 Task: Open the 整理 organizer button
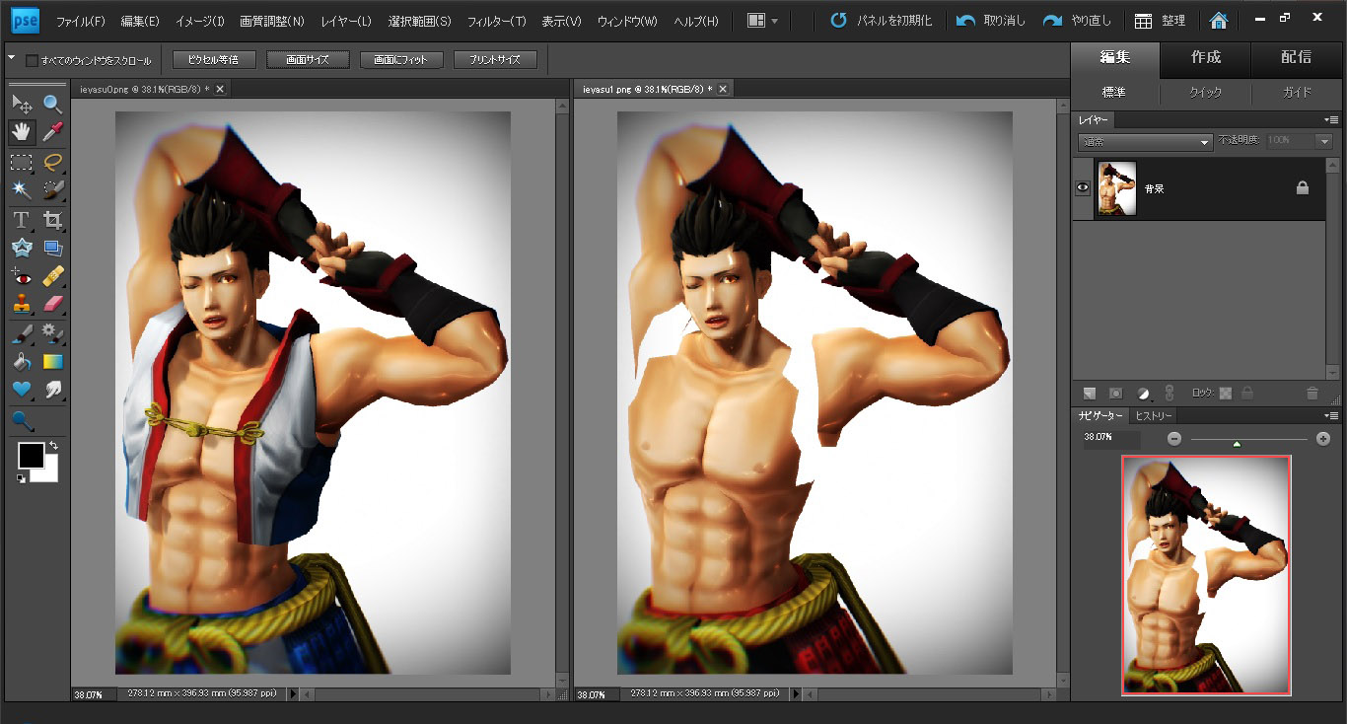tap(1161, 21)
